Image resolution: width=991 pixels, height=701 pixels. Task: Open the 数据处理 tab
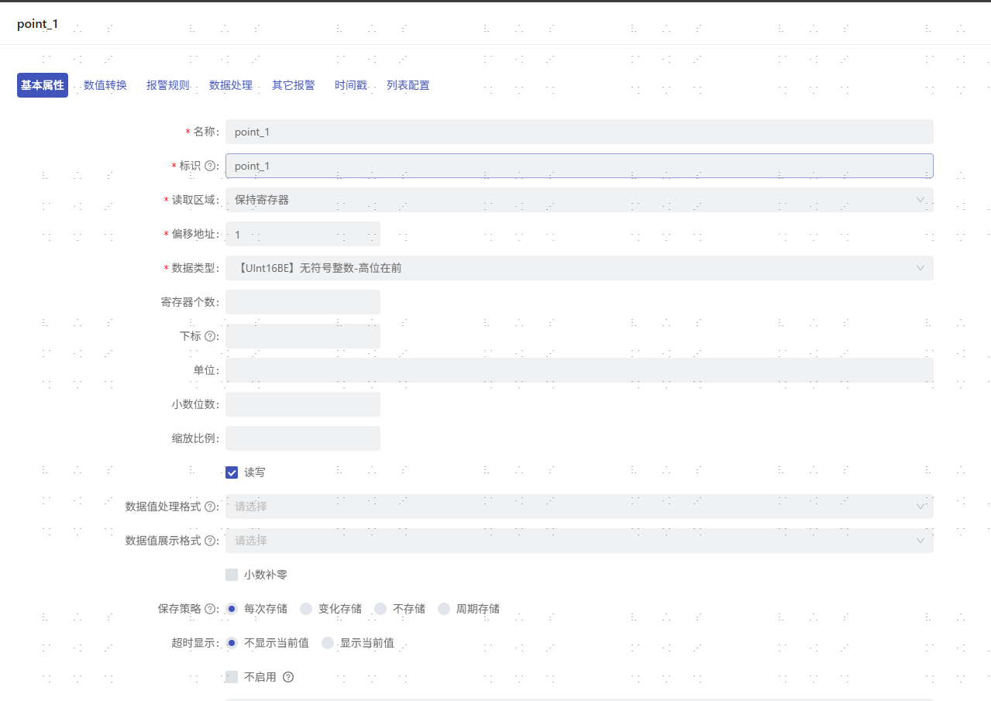tap(231, 85)
